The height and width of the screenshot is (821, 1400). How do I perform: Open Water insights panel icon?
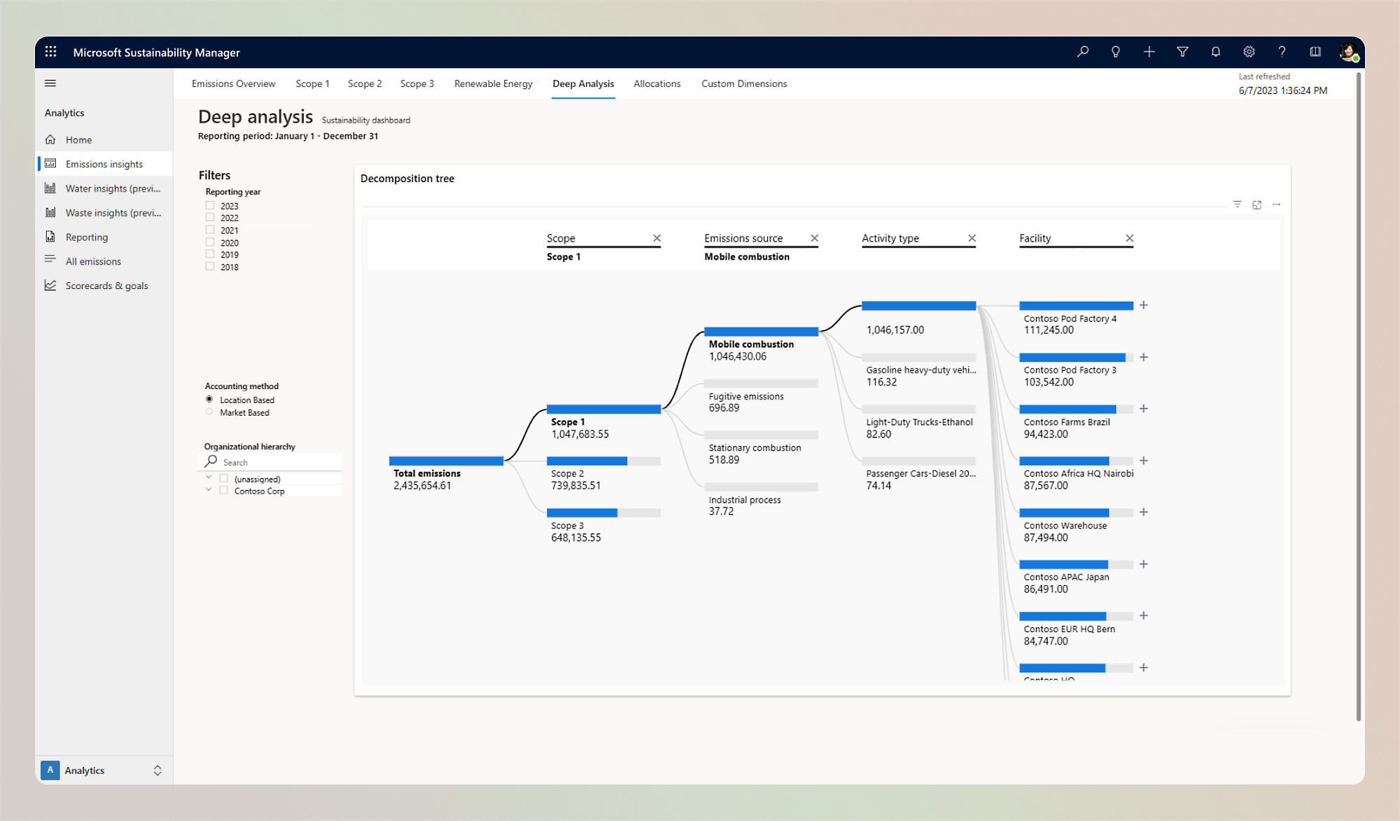click(x=52, y=188)
